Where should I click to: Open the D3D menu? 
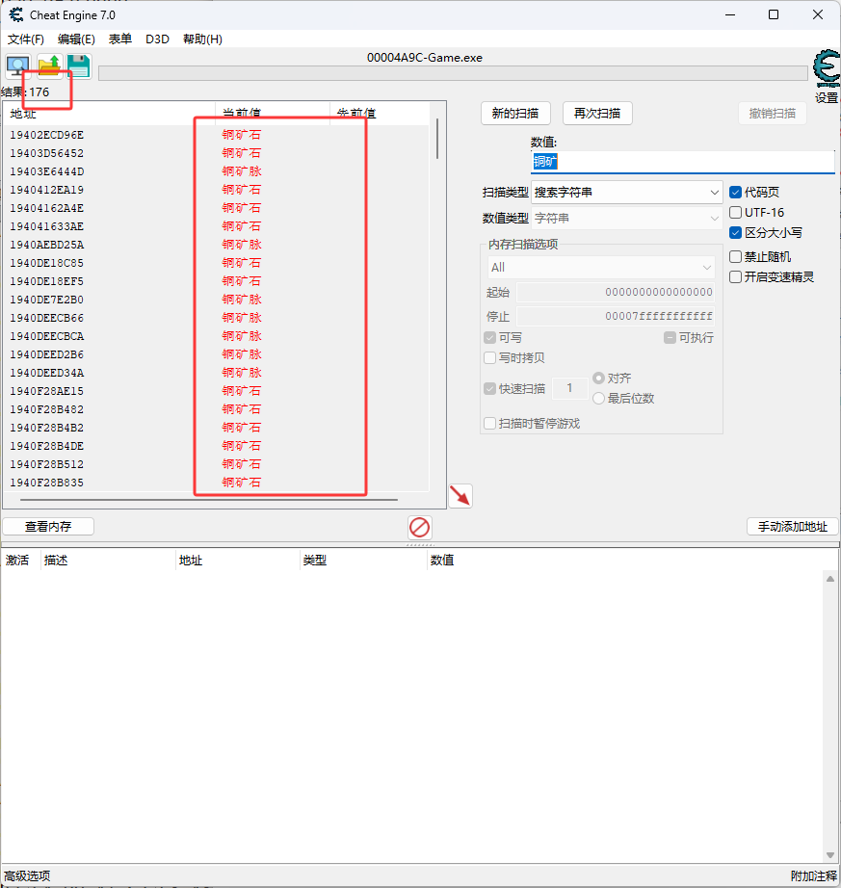coord(157,39)
